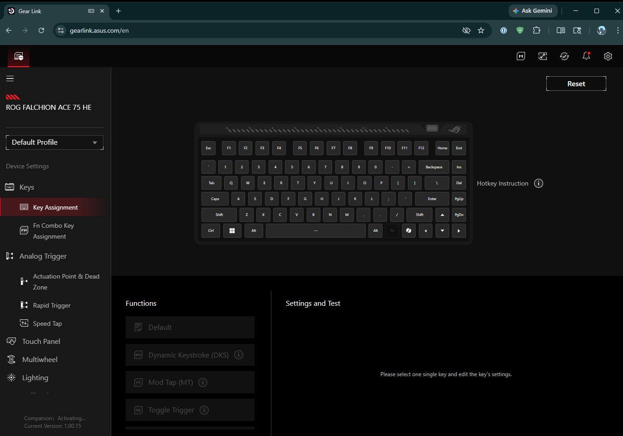The width and height of the screenshot is (623, 436).
Task: Show info for Dynamic Keystroke (DKS)
Action: (239, 355)
